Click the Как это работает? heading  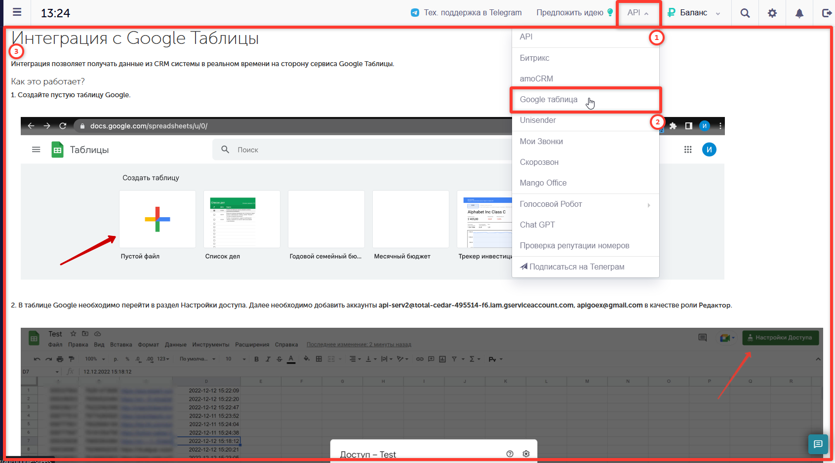48,81
